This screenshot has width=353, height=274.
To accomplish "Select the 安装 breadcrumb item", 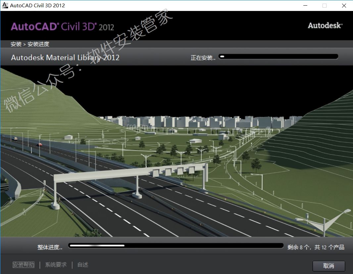I will 16,44.
